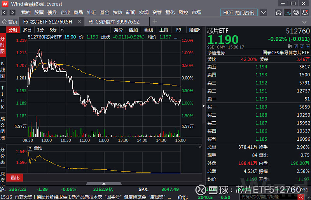Screen dimensions: 311x200
Task: Open the 新闻 menu
Action: click(x=131, y=12)
